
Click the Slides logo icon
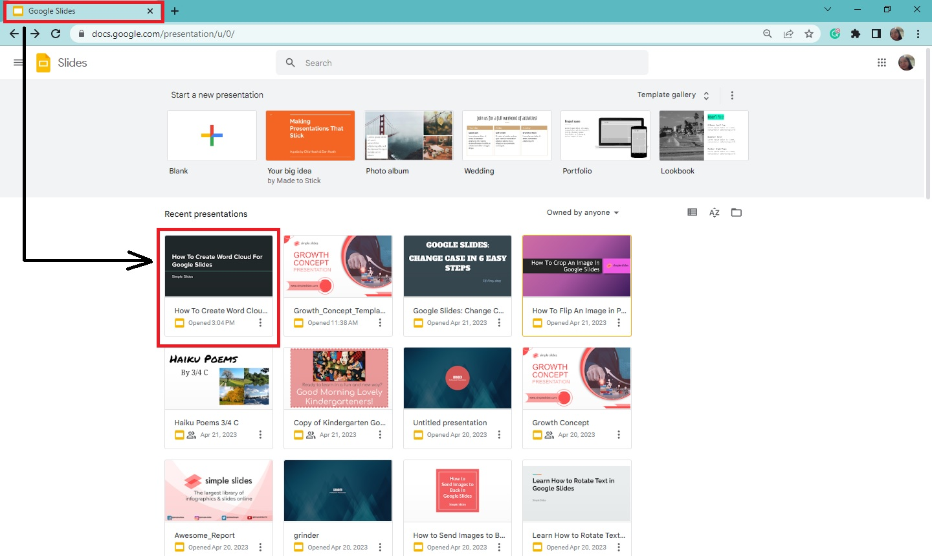click(43, 63)
